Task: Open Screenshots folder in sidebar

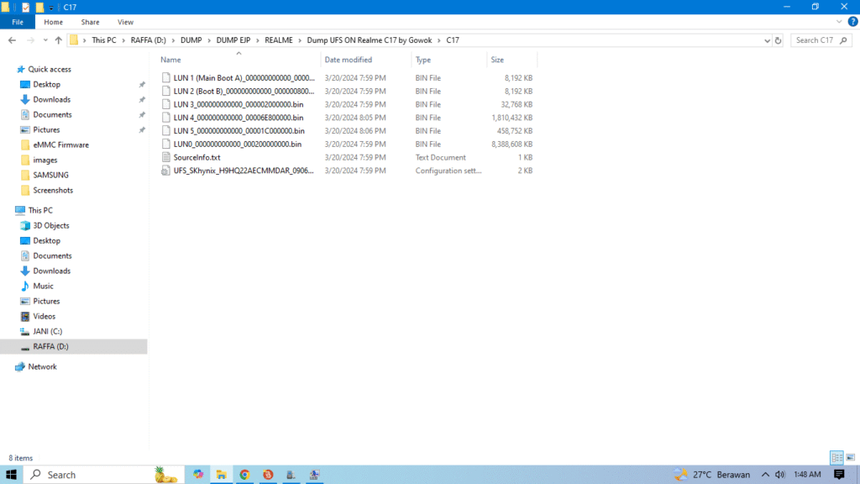Action: pyautogui.click(x=53, y=190)
